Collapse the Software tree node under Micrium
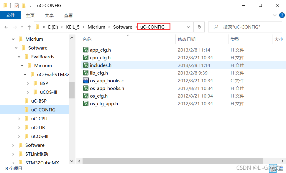Screen dimensions: 286x173 (16, 48)
